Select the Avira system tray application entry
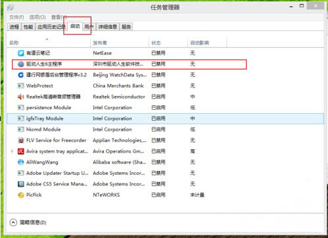Image resolution: width=328 pixels, height=238 pixels. click(57, 151)
